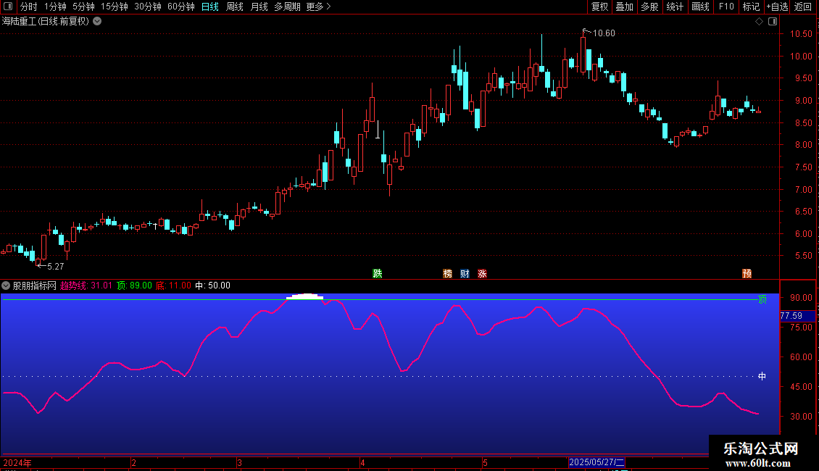Click the green 跌 marker icon

pyautogui.click(x=377, y=274)
